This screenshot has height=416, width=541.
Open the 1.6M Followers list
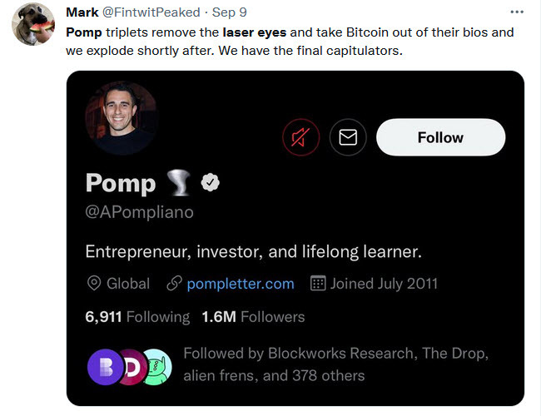(x=253, y=317)
